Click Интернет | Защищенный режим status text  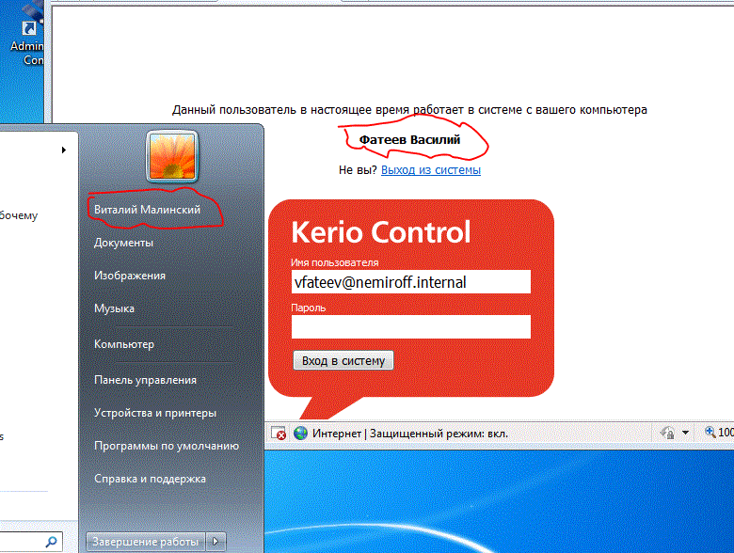tap(410, 434)
